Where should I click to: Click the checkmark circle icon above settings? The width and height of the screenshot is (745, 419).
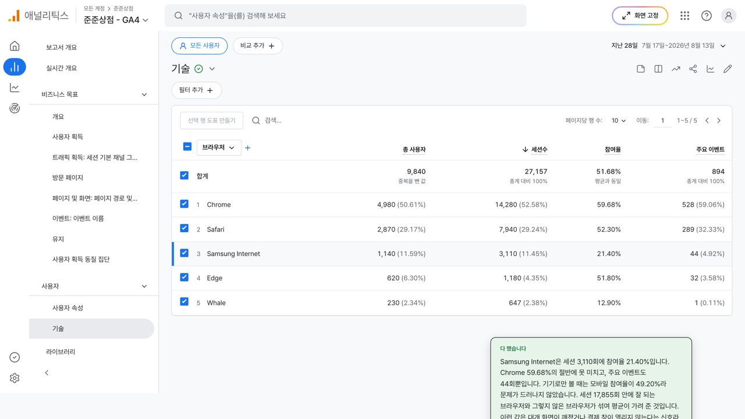click(15, 357)
